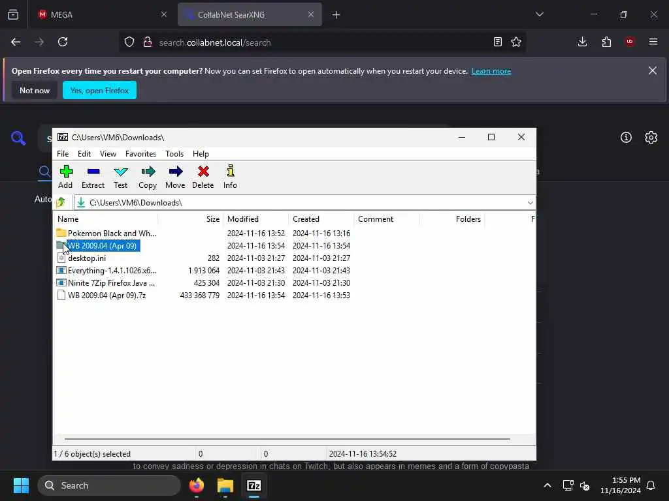Open SearXNG preferences gear icon

(651, 137)
